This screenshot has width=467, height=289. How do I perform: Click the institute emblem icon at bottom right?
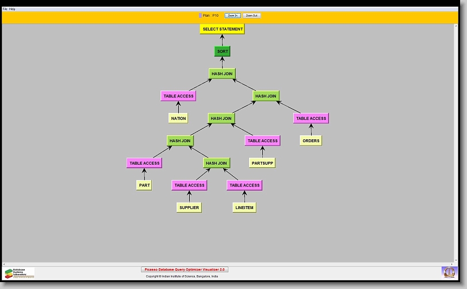coord(449,272)
